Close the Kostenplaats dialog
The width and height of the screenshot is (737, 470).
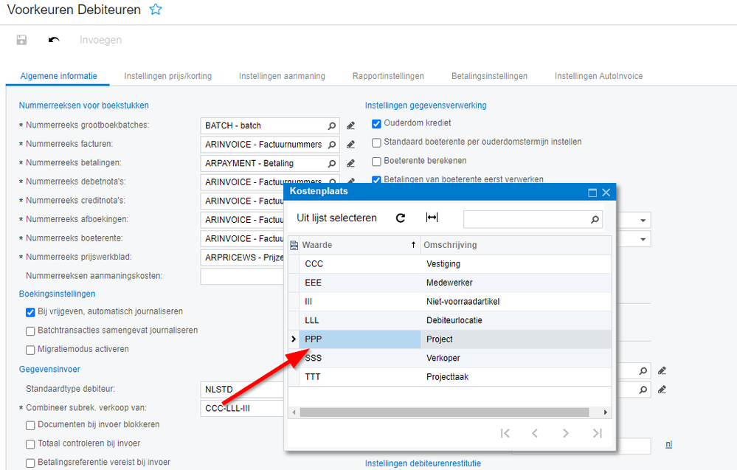point(606,193)
